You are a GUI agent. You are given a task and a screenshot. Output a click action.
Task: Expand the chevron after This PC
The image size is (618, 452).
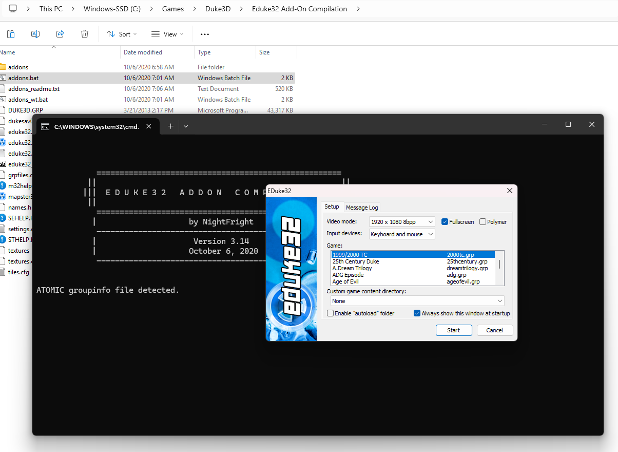click(x=73, y=9)
